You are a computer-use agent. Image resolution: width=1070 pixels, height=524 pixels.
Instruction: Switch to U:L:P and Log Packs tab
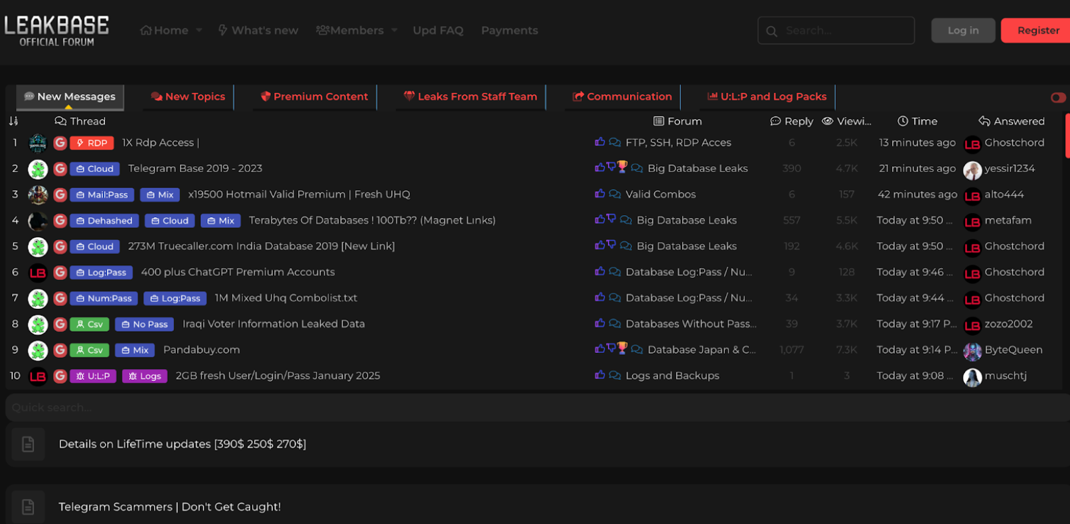767,97
